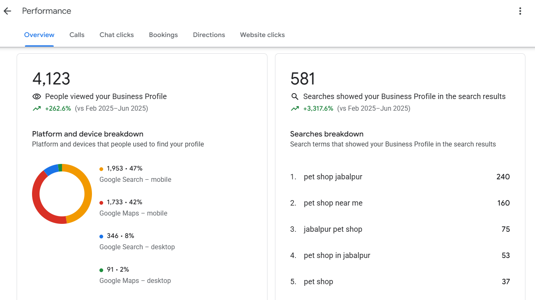The width and height of the screenshot is (535, 300).
Task: Open the three-dot more options menu
Action: (520, 11)
